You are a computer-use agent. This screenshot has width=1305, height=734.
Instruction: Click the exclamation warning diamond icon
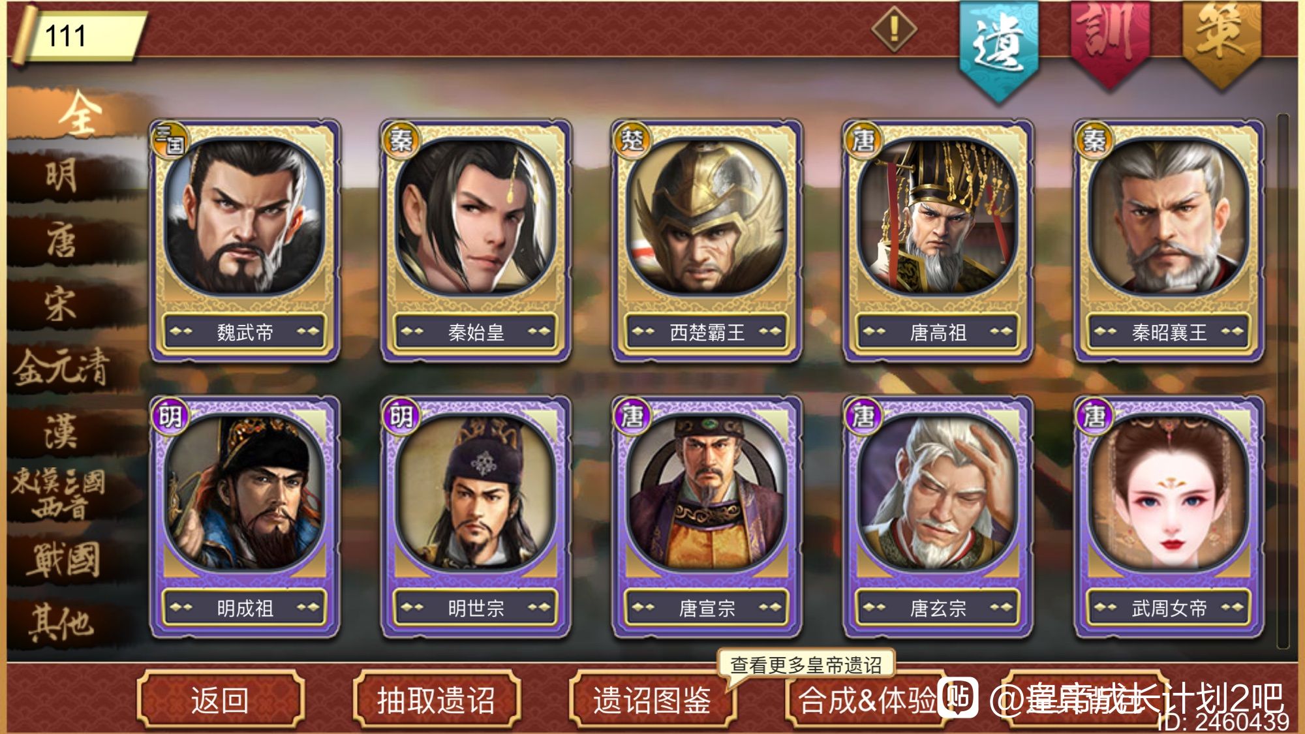(x=894, y=29)
